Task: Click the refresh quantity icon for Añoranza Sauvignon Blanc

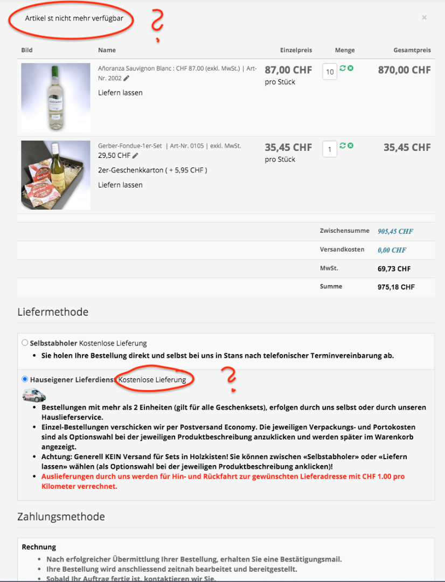Action: (x=343, y=68)
